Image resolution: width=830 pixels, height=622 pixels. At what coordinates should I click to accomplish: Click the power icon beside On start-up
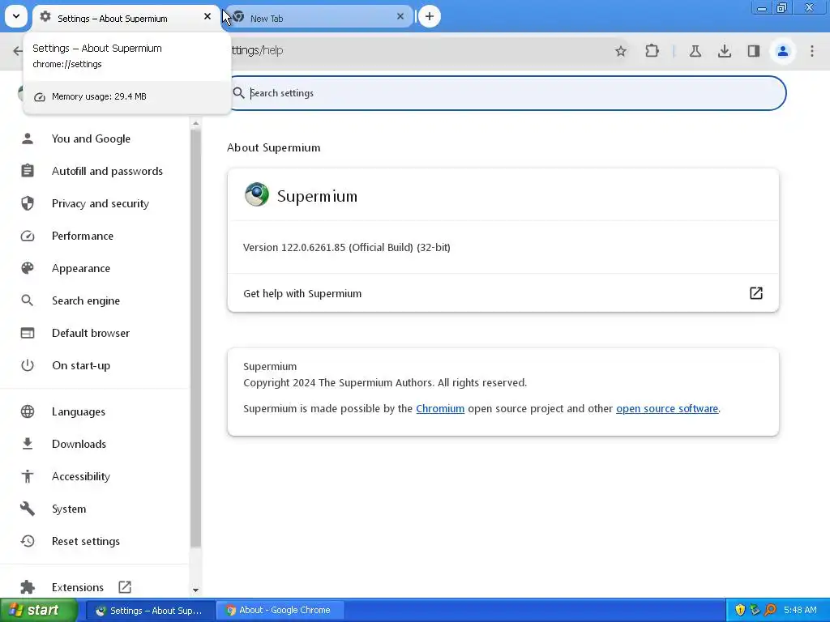click(28, 365)
